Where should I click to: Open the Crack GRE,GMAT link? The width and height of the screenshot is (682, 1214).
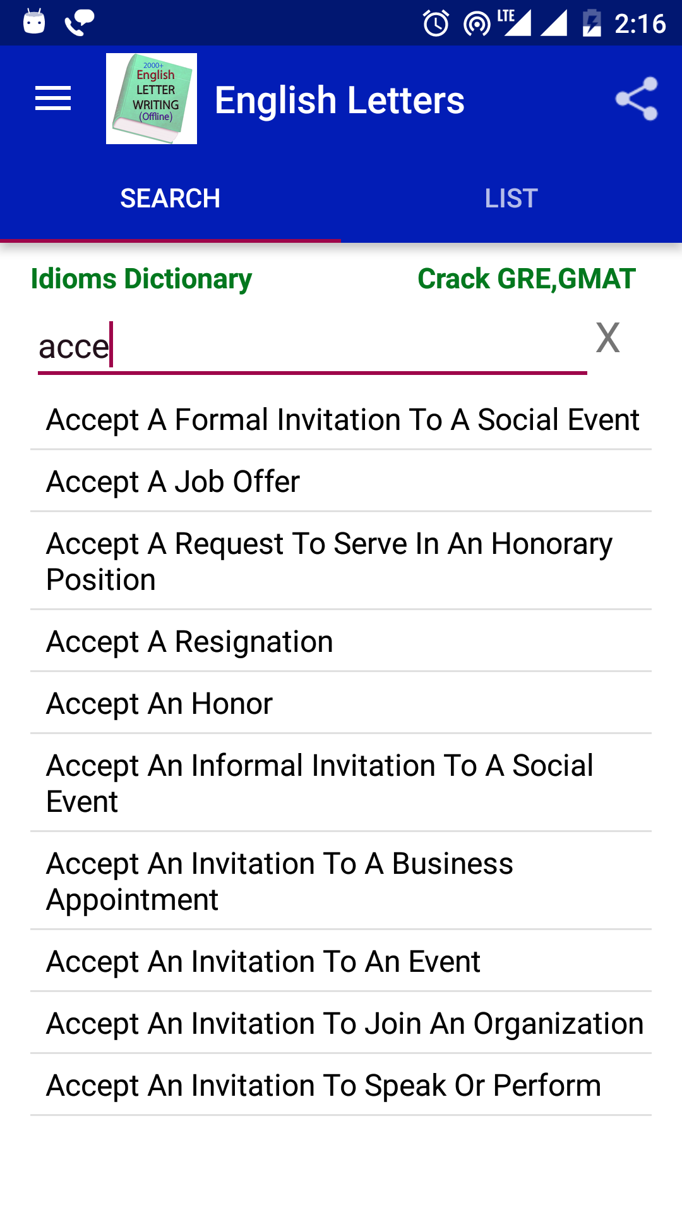point(526,279)
